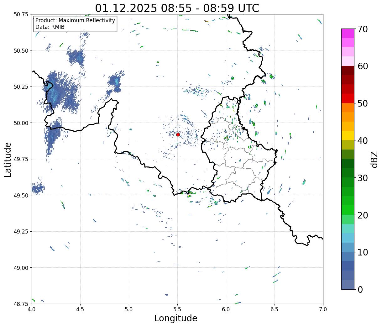Click latitude tick label 50.00
Viewport: 382px width, 326px height.
(21, 123)
